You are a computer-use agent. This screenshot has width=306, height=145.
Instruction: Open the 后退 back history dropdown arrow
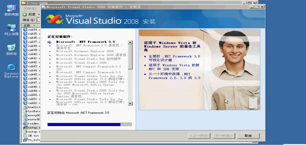(39, 14)
